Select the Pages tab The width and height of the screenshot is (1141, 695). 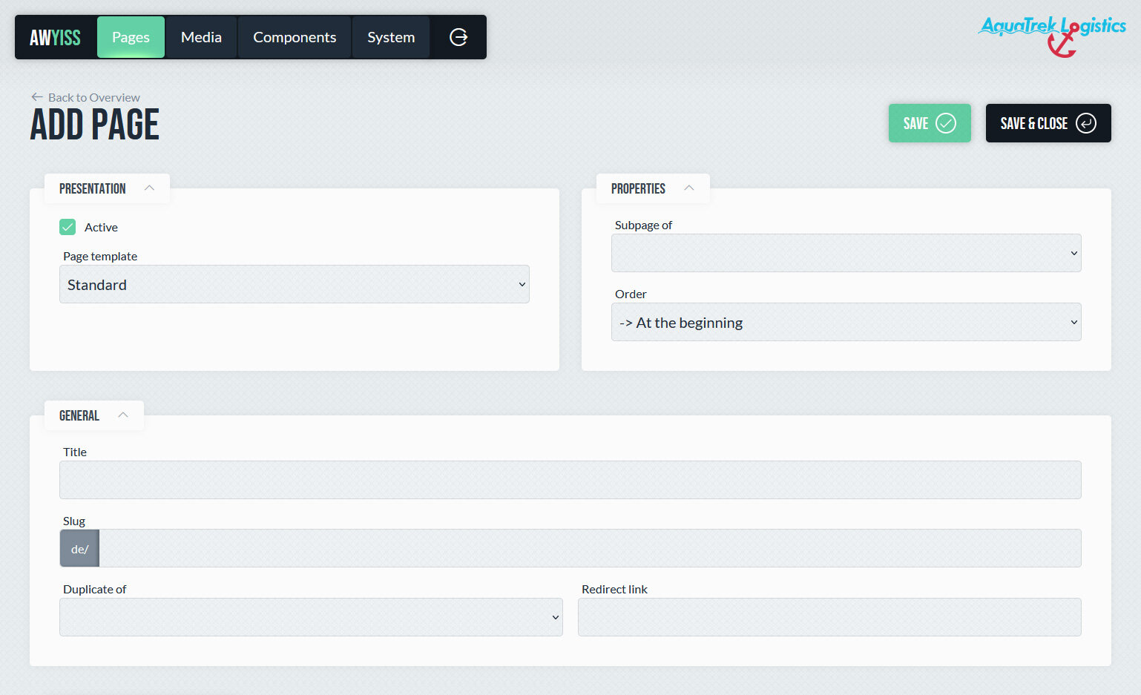[x=131, y=37]
